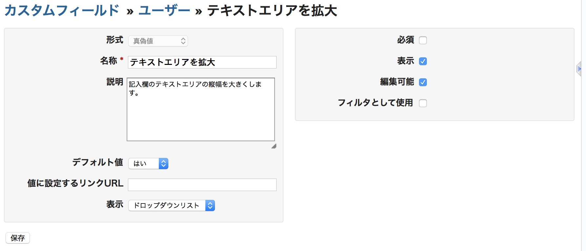The width and height of the screenshot is (586, 251).
Task: Click the up-down arrows on 表示 dropdown
Action: (x=210, y=205)
